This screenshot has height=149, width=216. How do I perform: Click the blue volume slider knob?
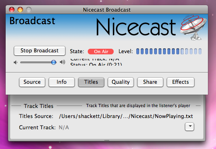click(53, 62)
